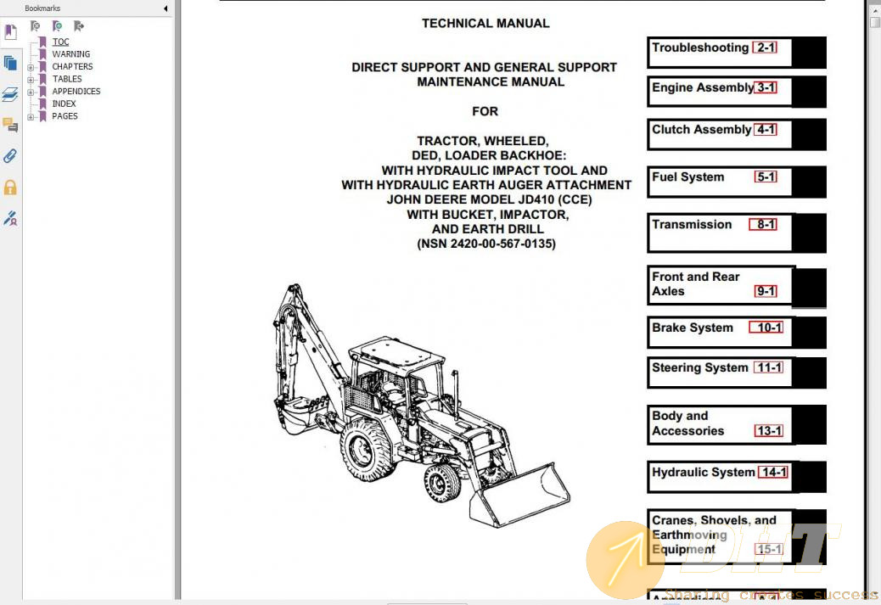This screenshot has width=881, height=605.
Task: Expand the TABLES bookmark node
Action: (x=31, y=80)
